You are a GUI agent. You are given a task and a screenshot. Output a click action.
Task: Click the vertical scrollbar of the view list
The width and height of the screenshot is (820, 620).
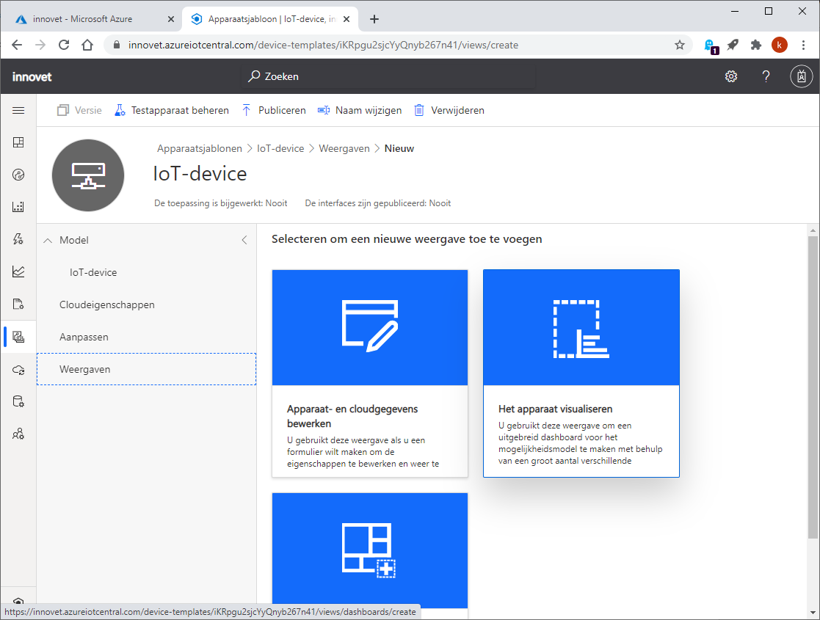click(x=813, y=387)
